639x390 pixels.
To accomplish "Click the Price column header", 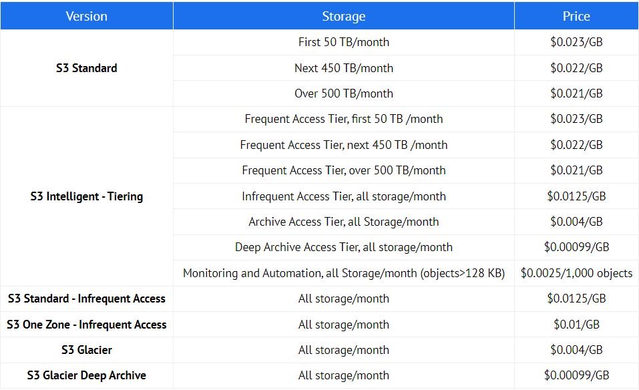I will click(x=576, y=16).
